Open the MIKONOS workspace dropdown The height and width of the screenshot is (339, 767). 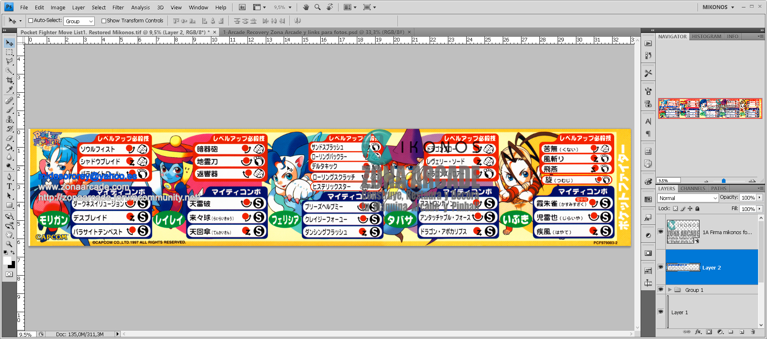718,7
